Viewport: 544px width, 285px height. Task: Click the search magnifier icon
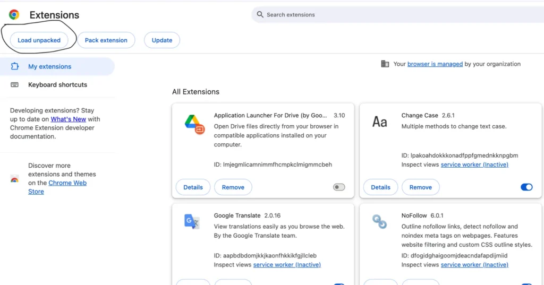pyautogui.click(x=260, y=14)
